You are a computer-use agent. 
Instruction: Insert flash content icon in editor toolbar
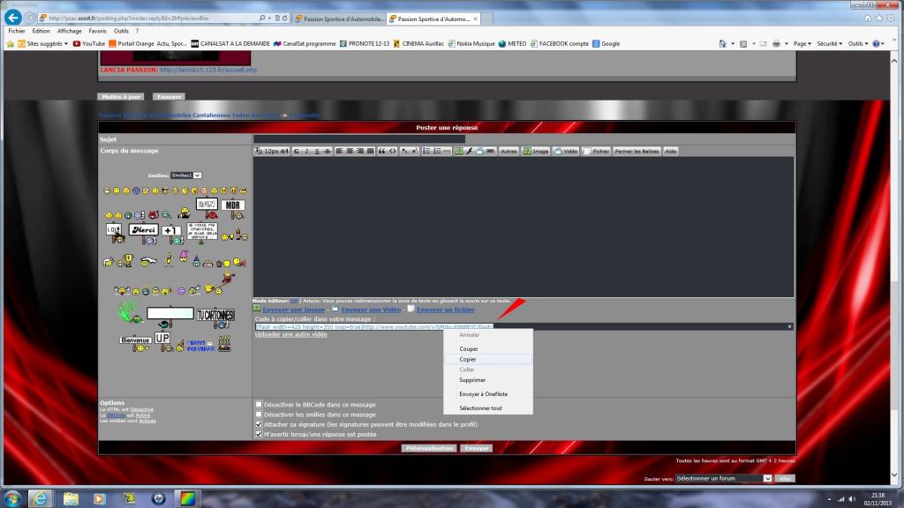(x=470, y=151)
